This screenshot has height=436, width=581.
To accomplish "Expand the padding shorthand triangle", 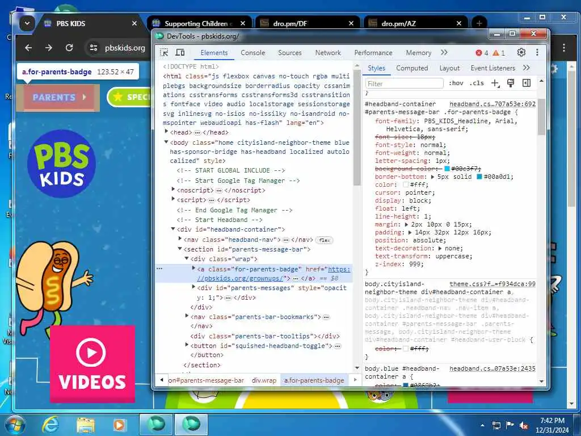I will [x=410, y=232].
